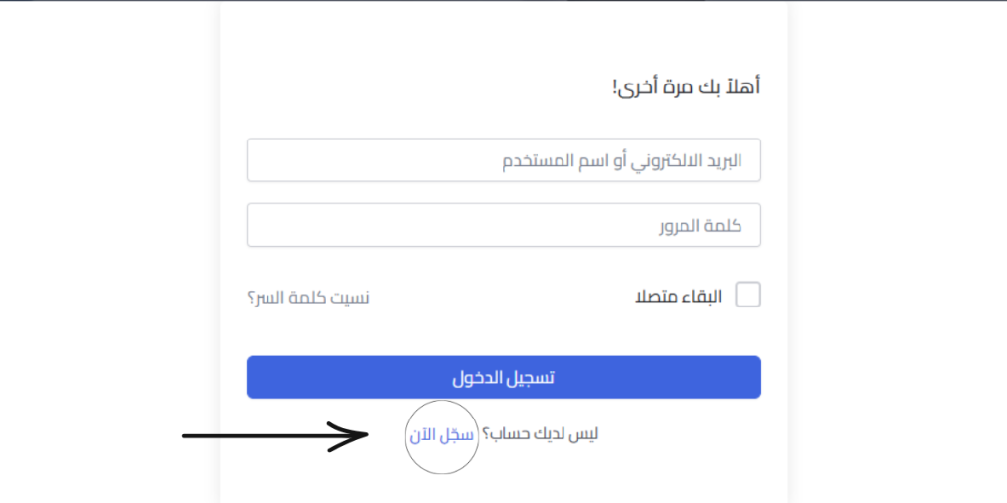Focus the password field labeled كلمة المرور
Image resolution: width=1007 pixels, height=503 pixels.
click(503, 225)
